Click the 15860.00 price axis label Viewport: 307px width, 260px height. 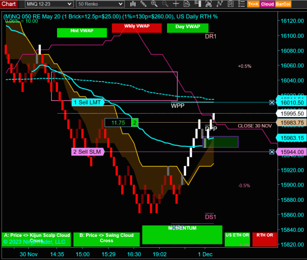(292, 215)
